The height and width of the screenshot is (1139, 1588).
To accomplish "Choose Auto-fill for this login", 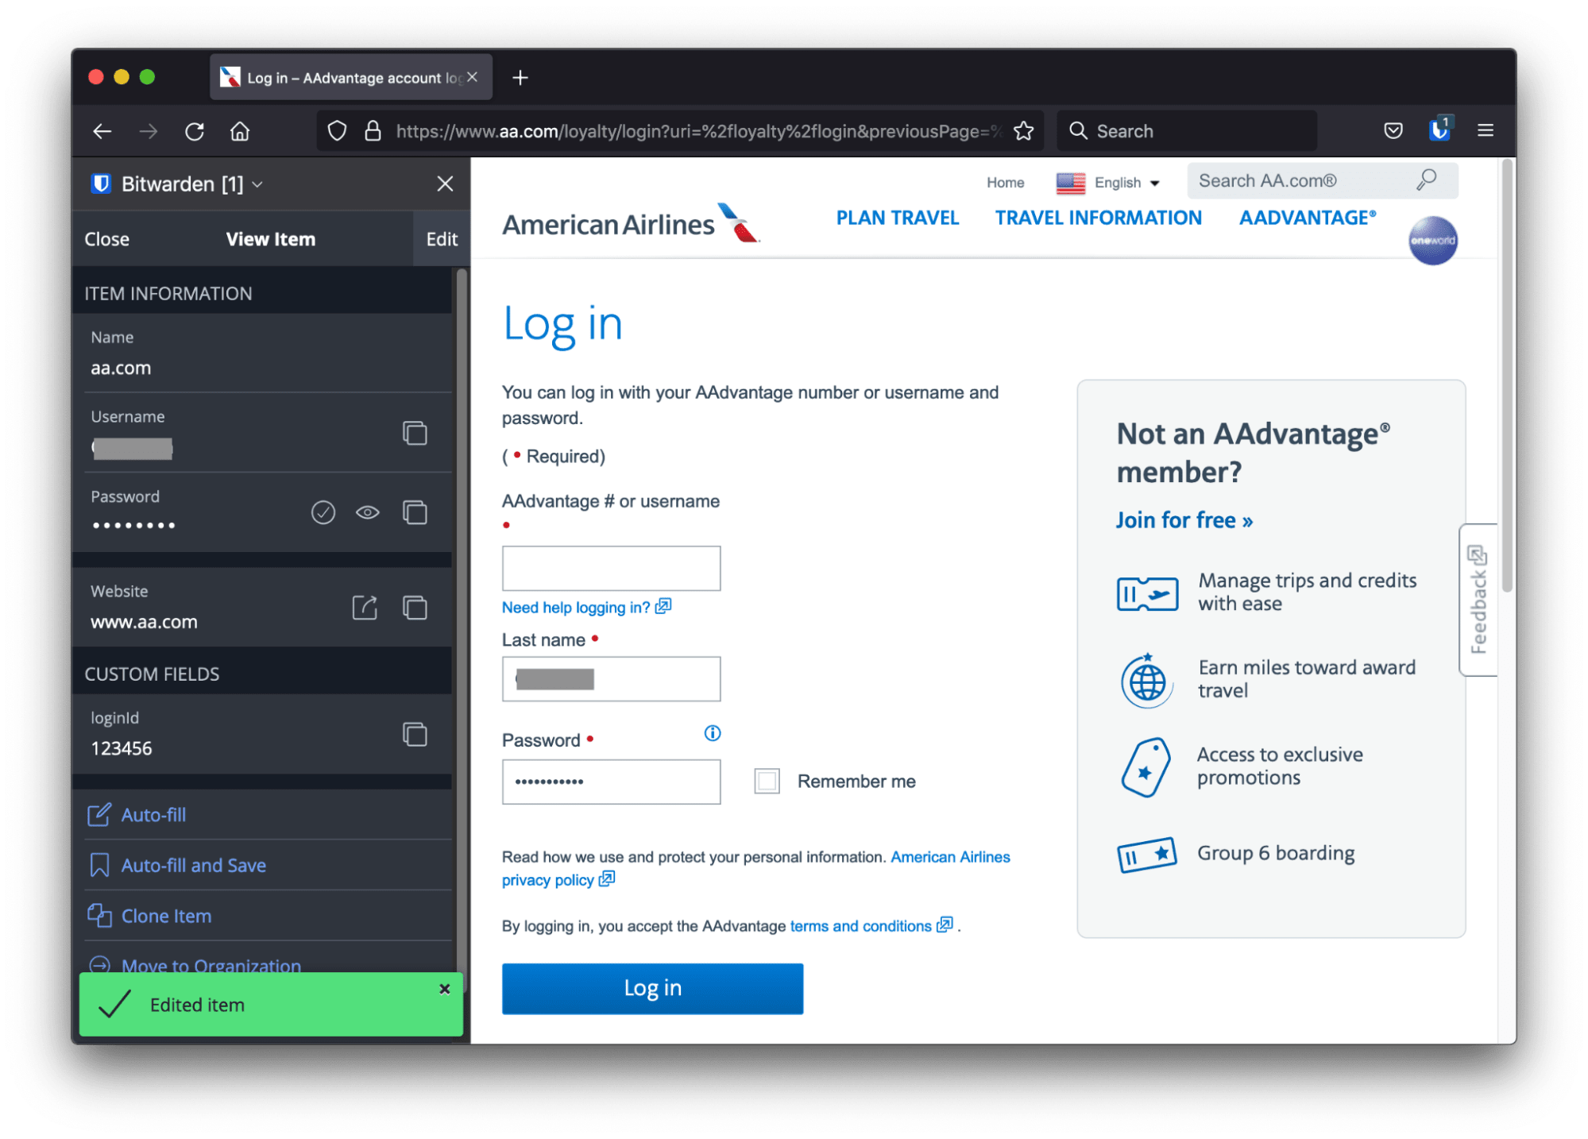I will 153,815.
